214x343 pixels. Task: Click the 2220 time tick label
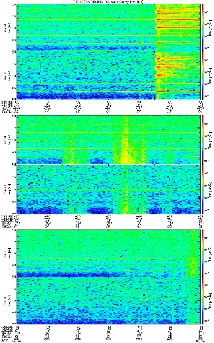coord(47,338)
